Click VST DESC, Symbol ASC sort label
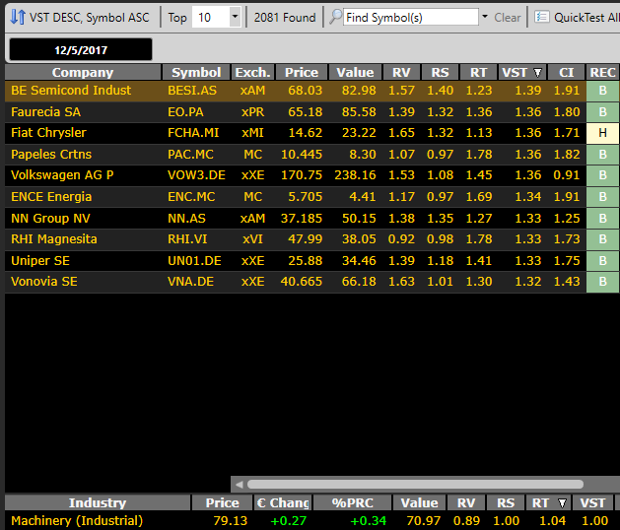 pyautogui.click(x=90, y=18)
